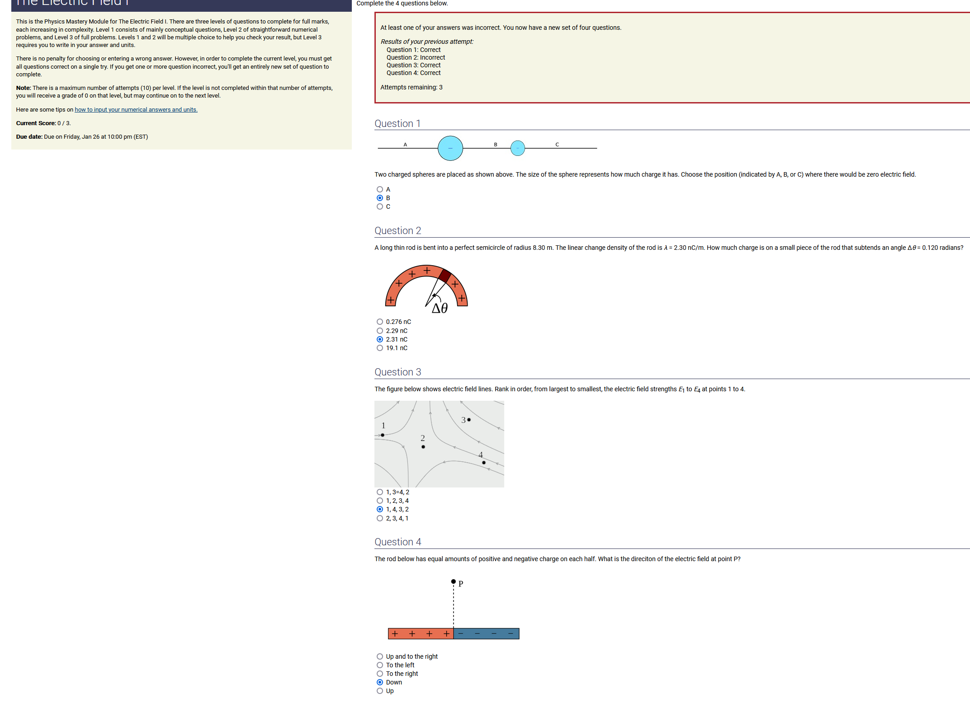Viewport: 970px width, 703px height.
Task: Pick ranking option 1, 4, 3, 2
Action: click(x=380, y=509)
